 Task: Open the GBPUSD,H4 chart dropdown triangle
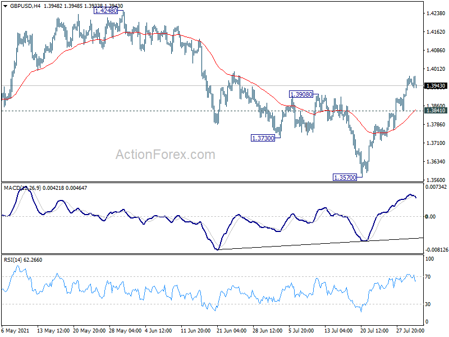point(6,6)
